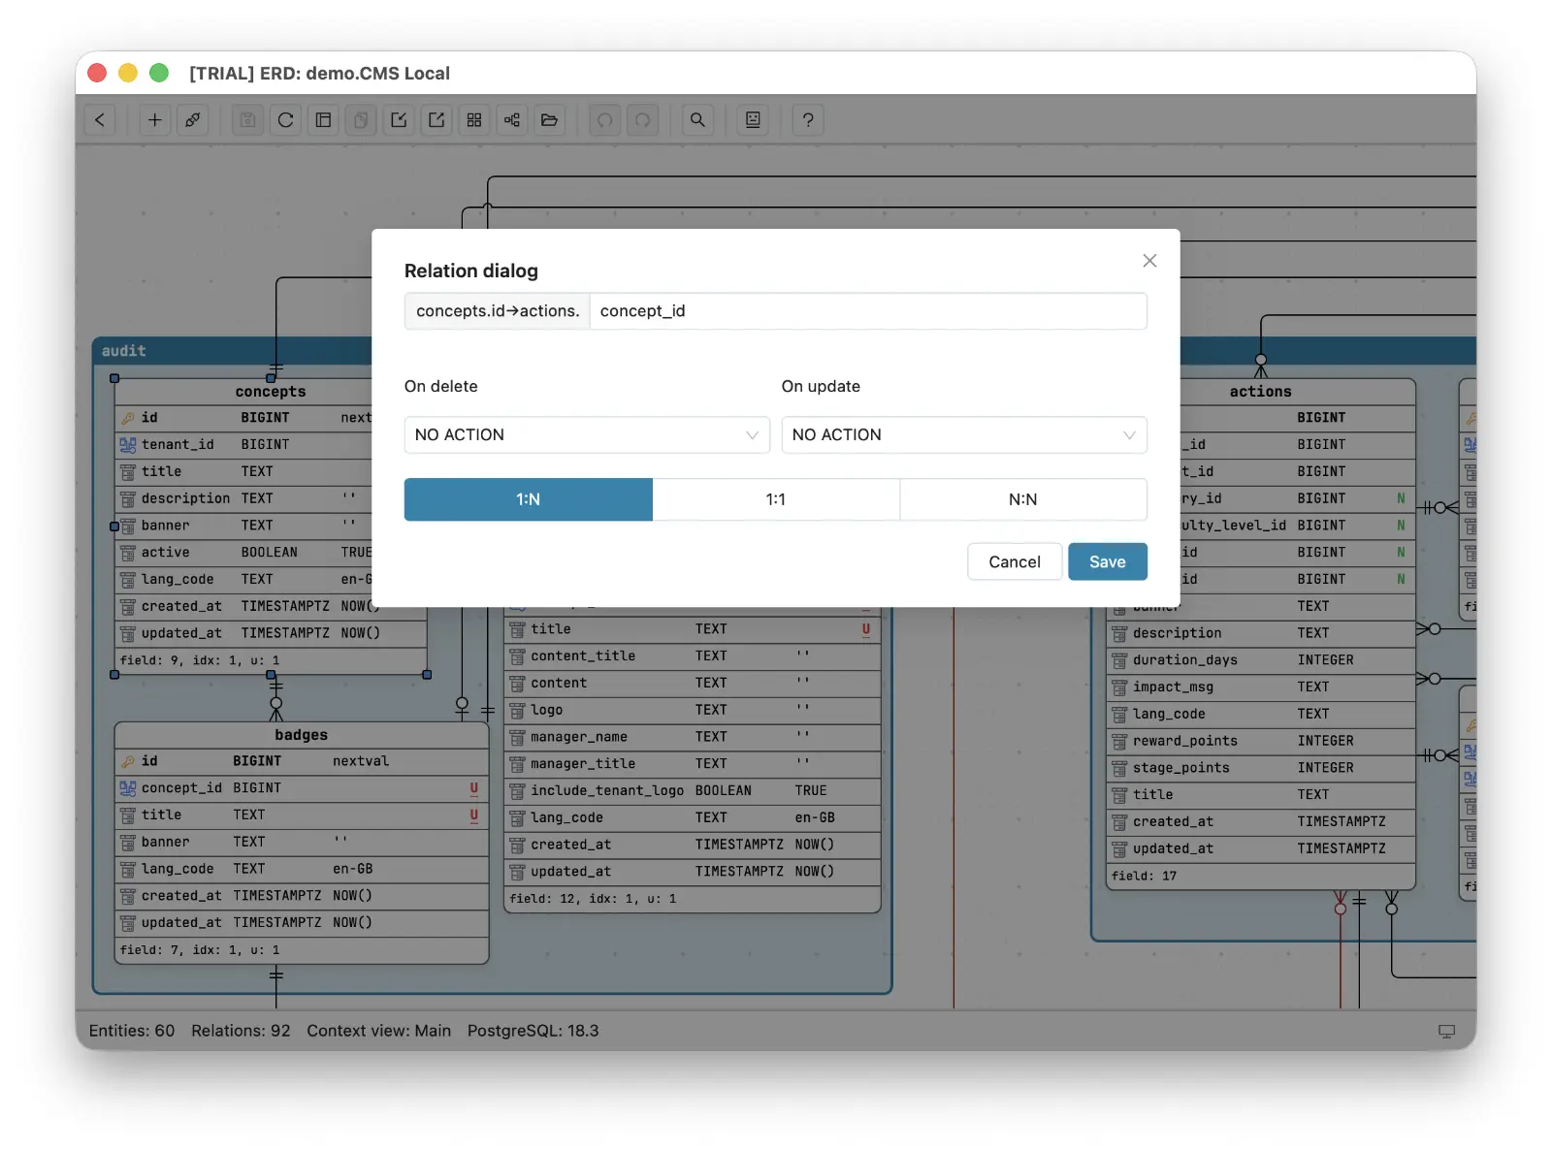Click the refresh circular arrow icon

(285, 120)
